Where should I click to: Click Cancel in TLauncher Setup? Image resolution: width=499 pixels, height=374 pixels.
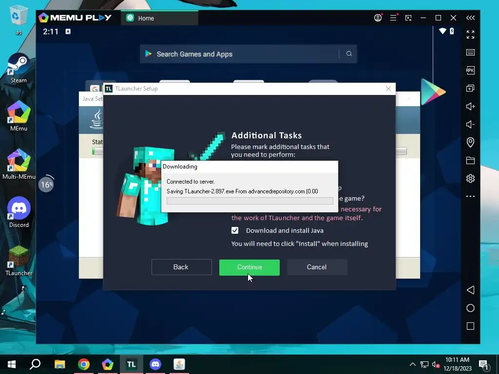click(x=317, y=267)
